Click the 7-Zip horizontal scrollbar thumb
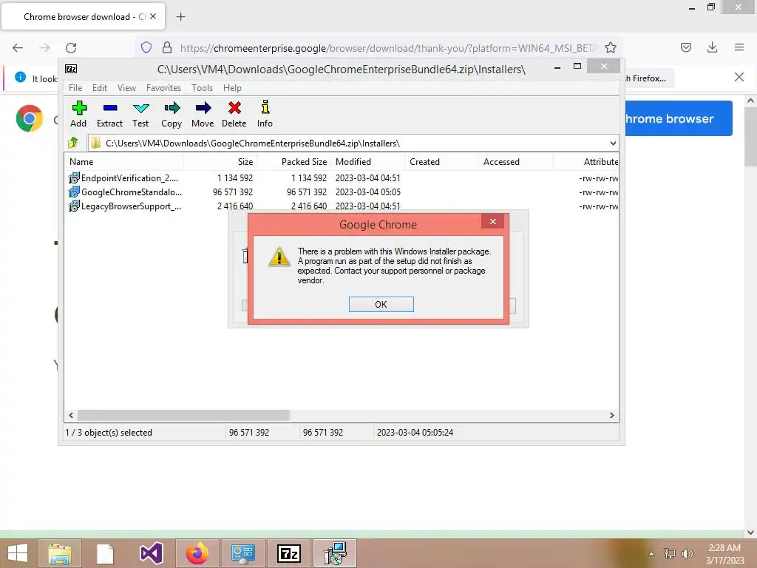This screenshot has height=568, width=757. click(x=183, y=416)
